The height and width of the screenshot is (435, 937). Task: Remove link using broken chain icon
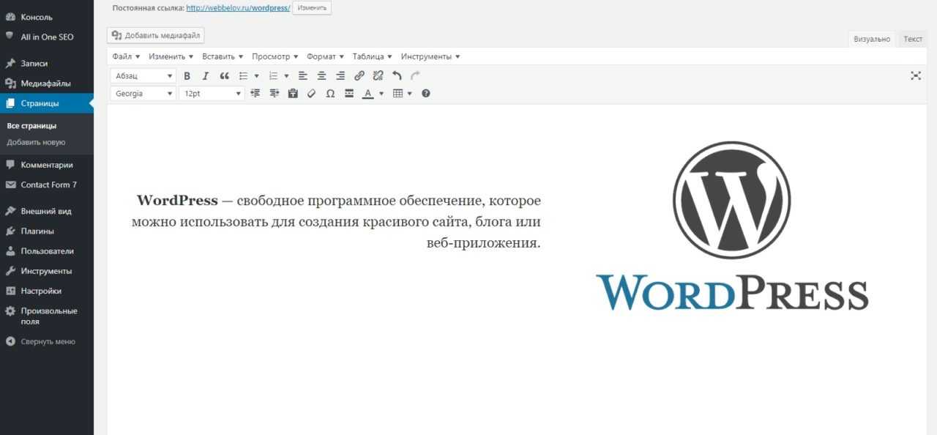pyautogui.click(x=377, y=75)
